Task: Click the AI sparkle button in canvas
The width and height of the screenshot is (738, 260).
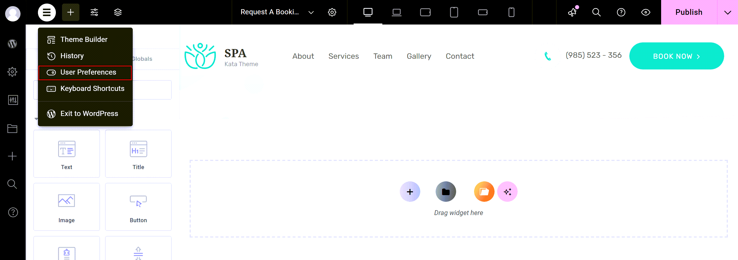Action: pyautogui.click(x=507, y=192)
